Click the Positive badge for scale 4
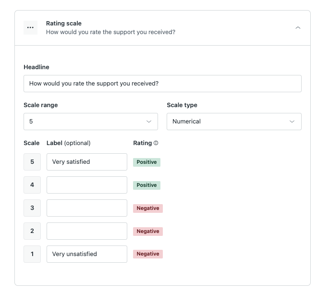Image resolution: width=317 pixels, height=294 pixels. coord(146,185)
